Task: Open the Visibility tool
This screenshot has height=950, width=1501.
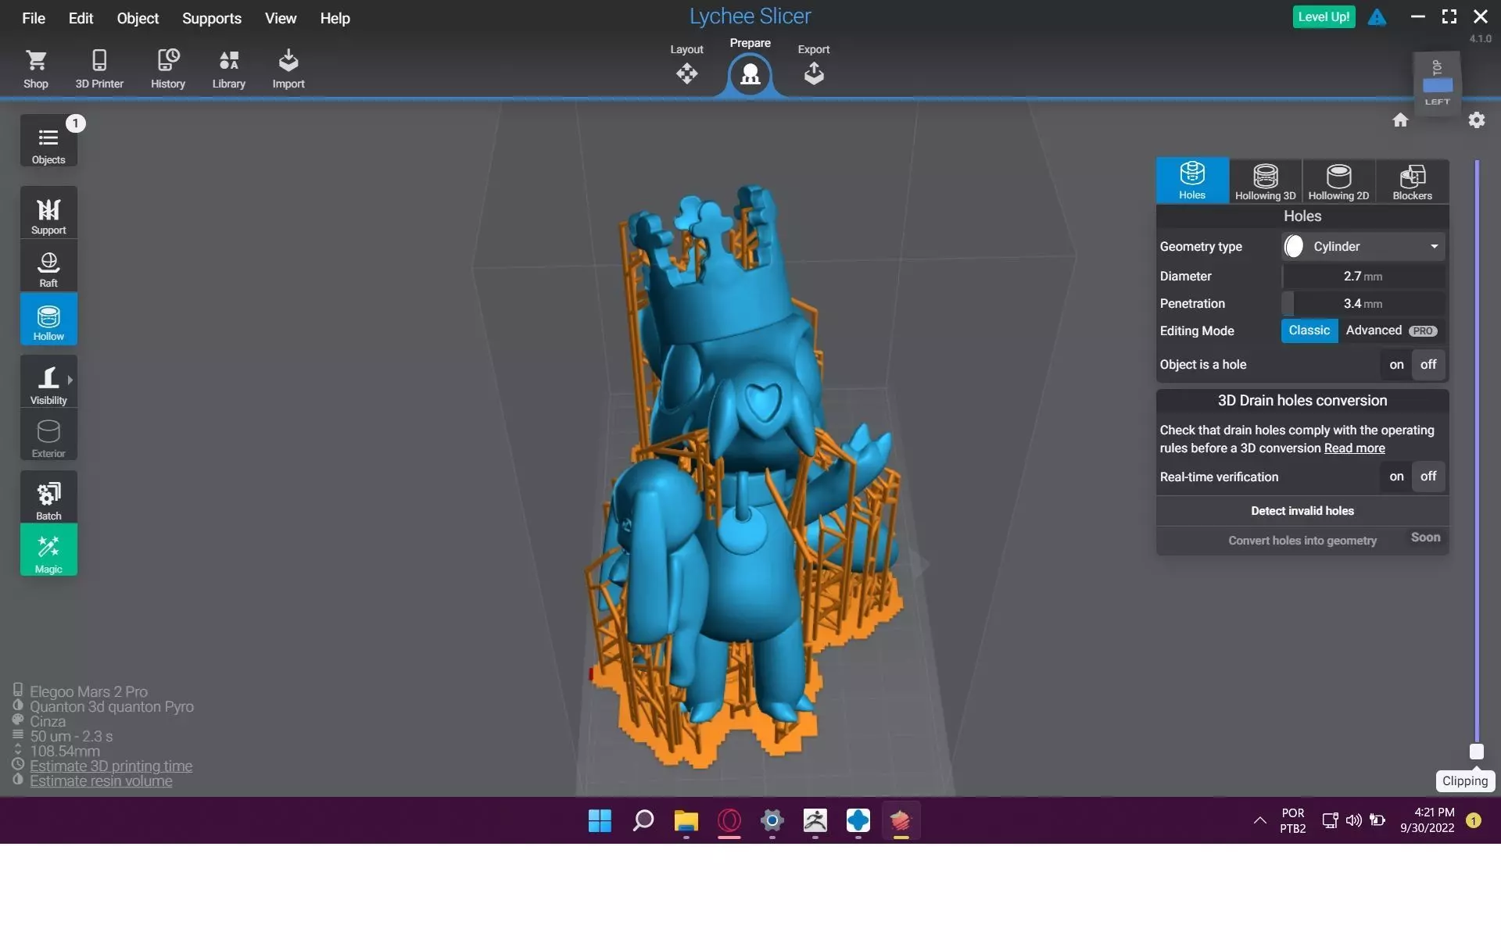Action: 48,382
